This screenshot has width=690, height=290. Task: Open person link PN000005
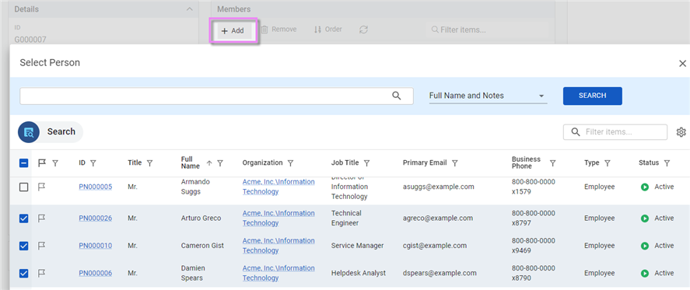(x=95, y=187)
